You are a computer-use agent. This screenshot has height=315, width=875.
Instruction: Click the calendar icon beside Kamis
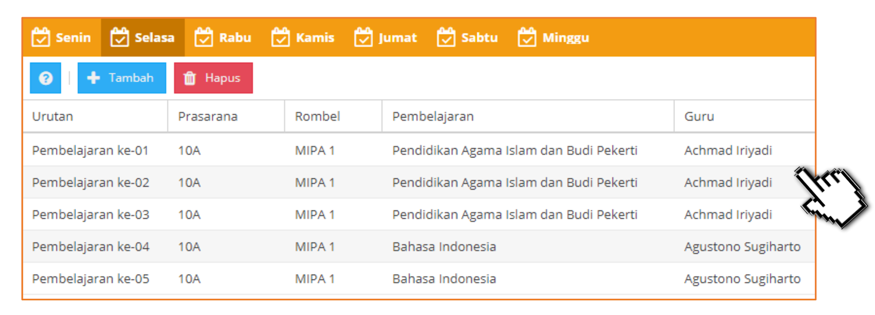pos(281,37)
